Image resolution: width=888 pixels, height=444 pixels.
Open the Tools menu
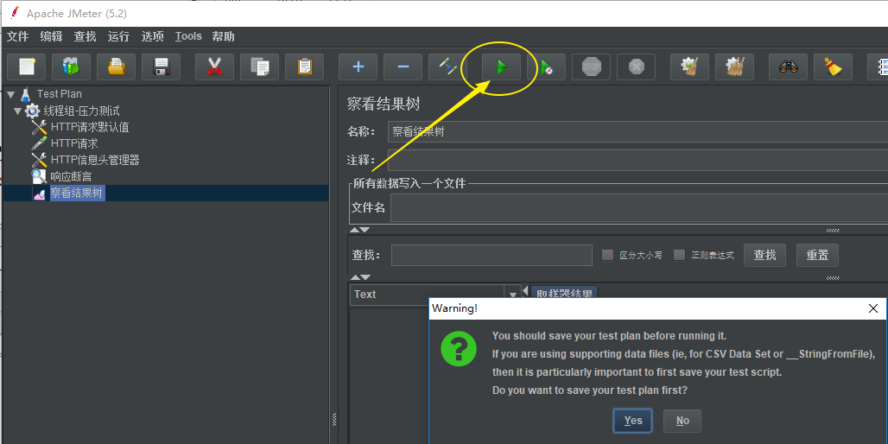tap(188, 37)
